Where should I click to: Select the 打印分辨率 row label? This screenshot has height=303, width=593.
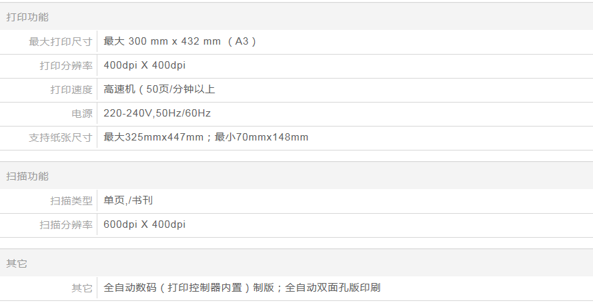tap(66, 65)
